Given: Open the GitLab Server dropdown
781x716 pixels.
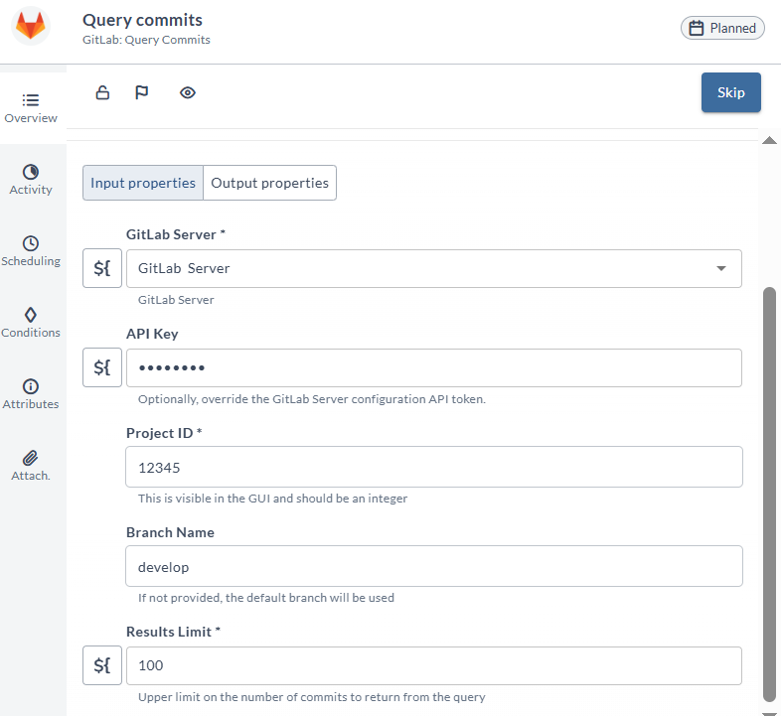Looking at the screenshot, I should 434,268.
